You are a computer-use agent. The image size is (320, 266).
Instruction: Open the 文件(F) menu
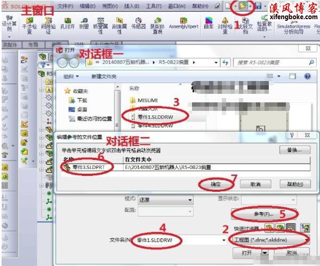tap(65, 6)
